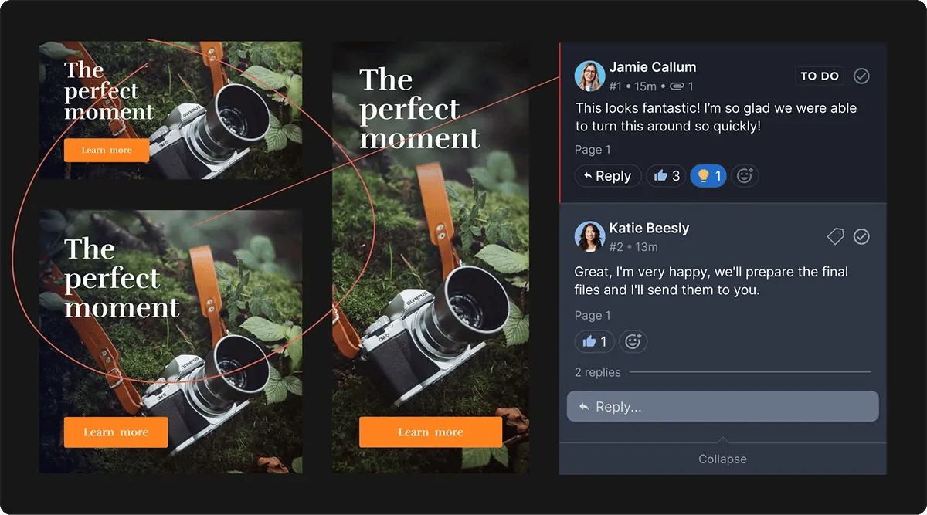Click thumbs-up reaction on Katie Beesly's comment
Image resolution: width=927 pixels, height=515 pixels.
tap(594, 341)
